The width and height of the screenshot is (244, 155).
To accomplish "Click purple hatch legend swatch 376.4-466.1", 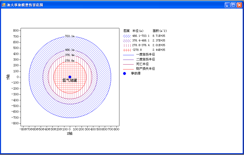I will point(127,41).
